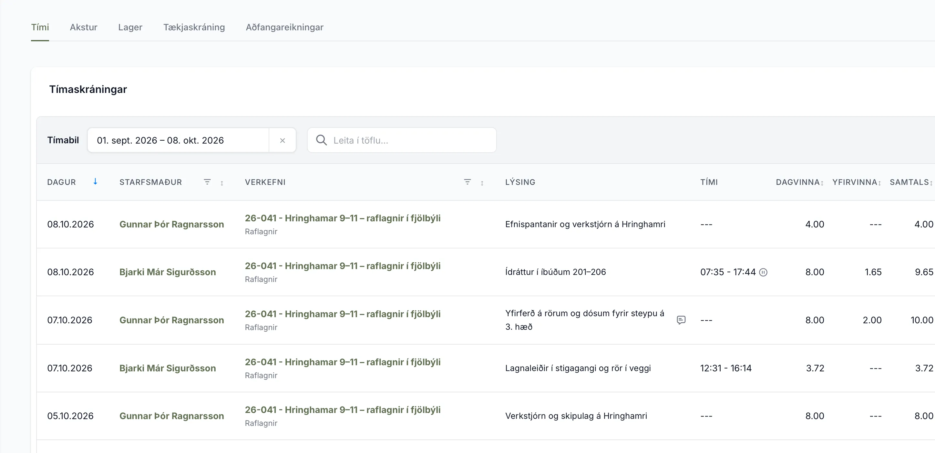The width and height of the screenshot is (935, 453).
Task: Open project 26-041 link on 05.10.2026 row
Action: pos(343,410)
